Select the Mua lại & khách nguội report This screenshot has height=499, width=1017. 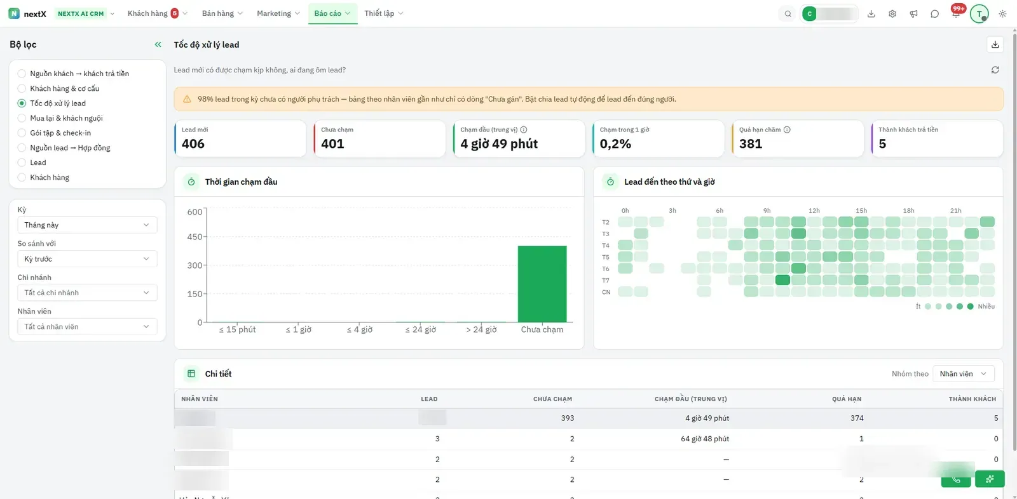tap(66, 118)
